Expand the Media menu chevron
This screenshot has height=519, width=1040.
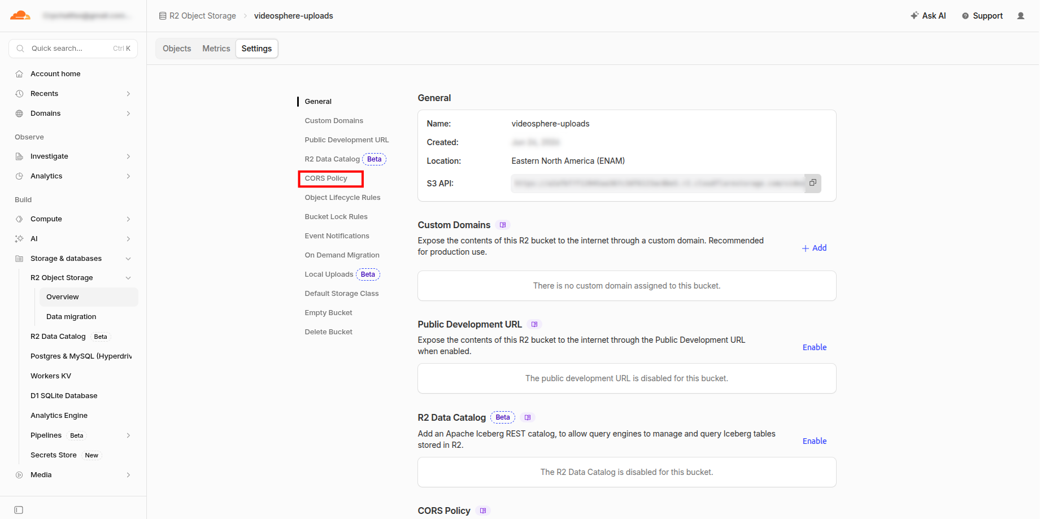128,475
